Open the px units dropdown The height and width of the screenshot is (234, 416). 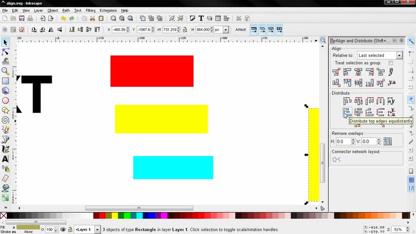coord(221,29)
